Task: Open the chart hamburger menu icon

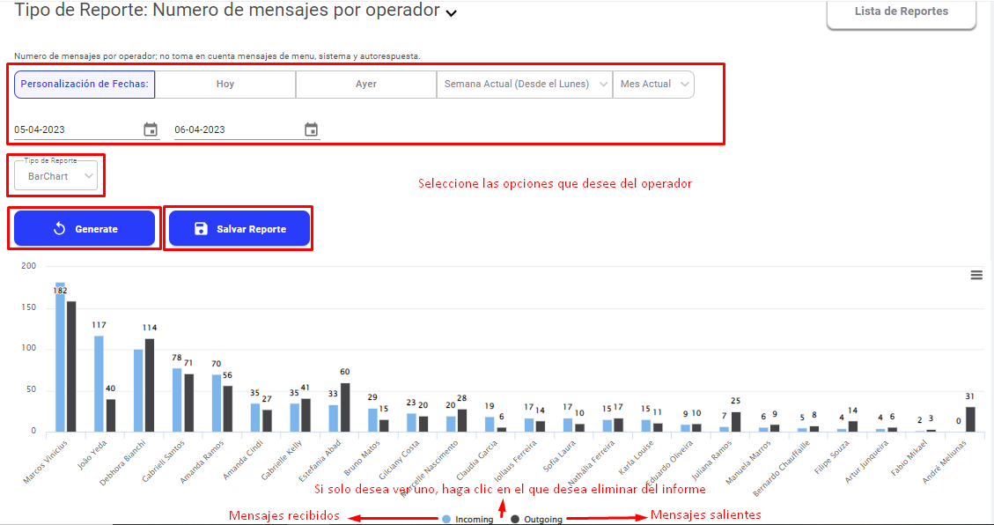Action: click(x=976, y=275)
